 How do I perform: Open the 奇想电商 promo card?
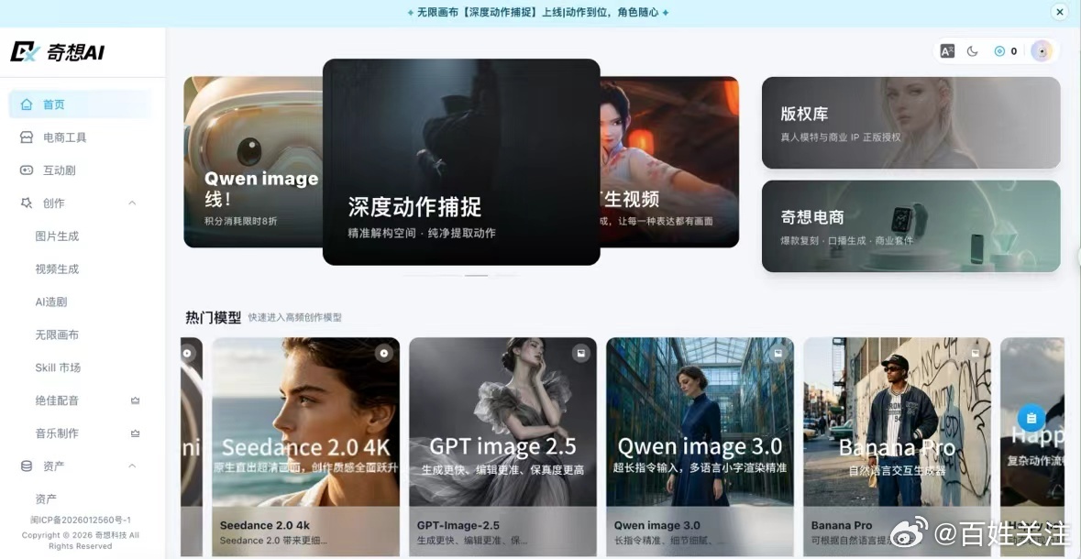pos(910,226)
